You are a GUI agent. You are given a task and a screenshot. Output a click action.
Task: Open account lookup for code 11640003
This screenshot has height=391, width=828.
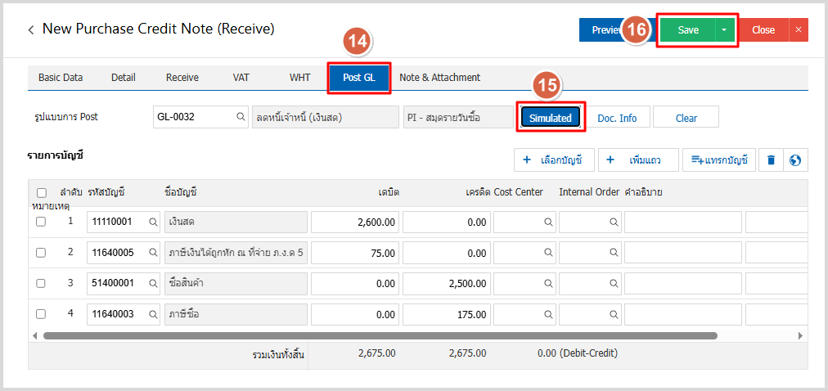152,314
